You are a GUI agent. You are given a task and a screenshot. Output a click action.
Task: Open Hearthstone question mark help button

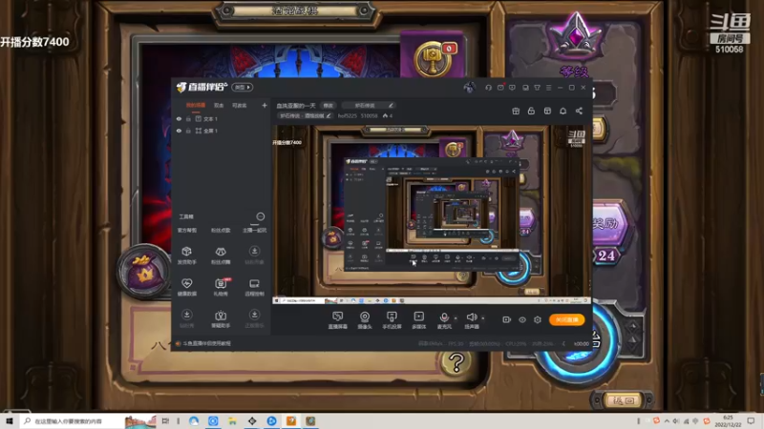456,362
